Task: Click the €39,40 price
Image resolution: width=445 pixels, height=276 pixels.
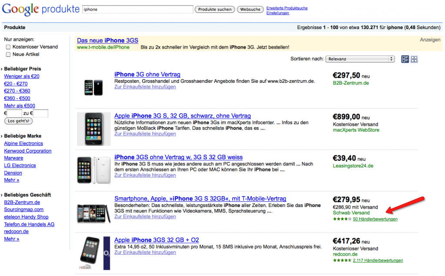Action: point(344,158)
